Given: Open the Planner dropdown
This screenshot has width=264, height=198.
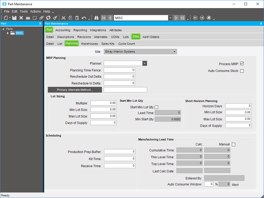Looking at the screenshot, I should coord(145,63).
